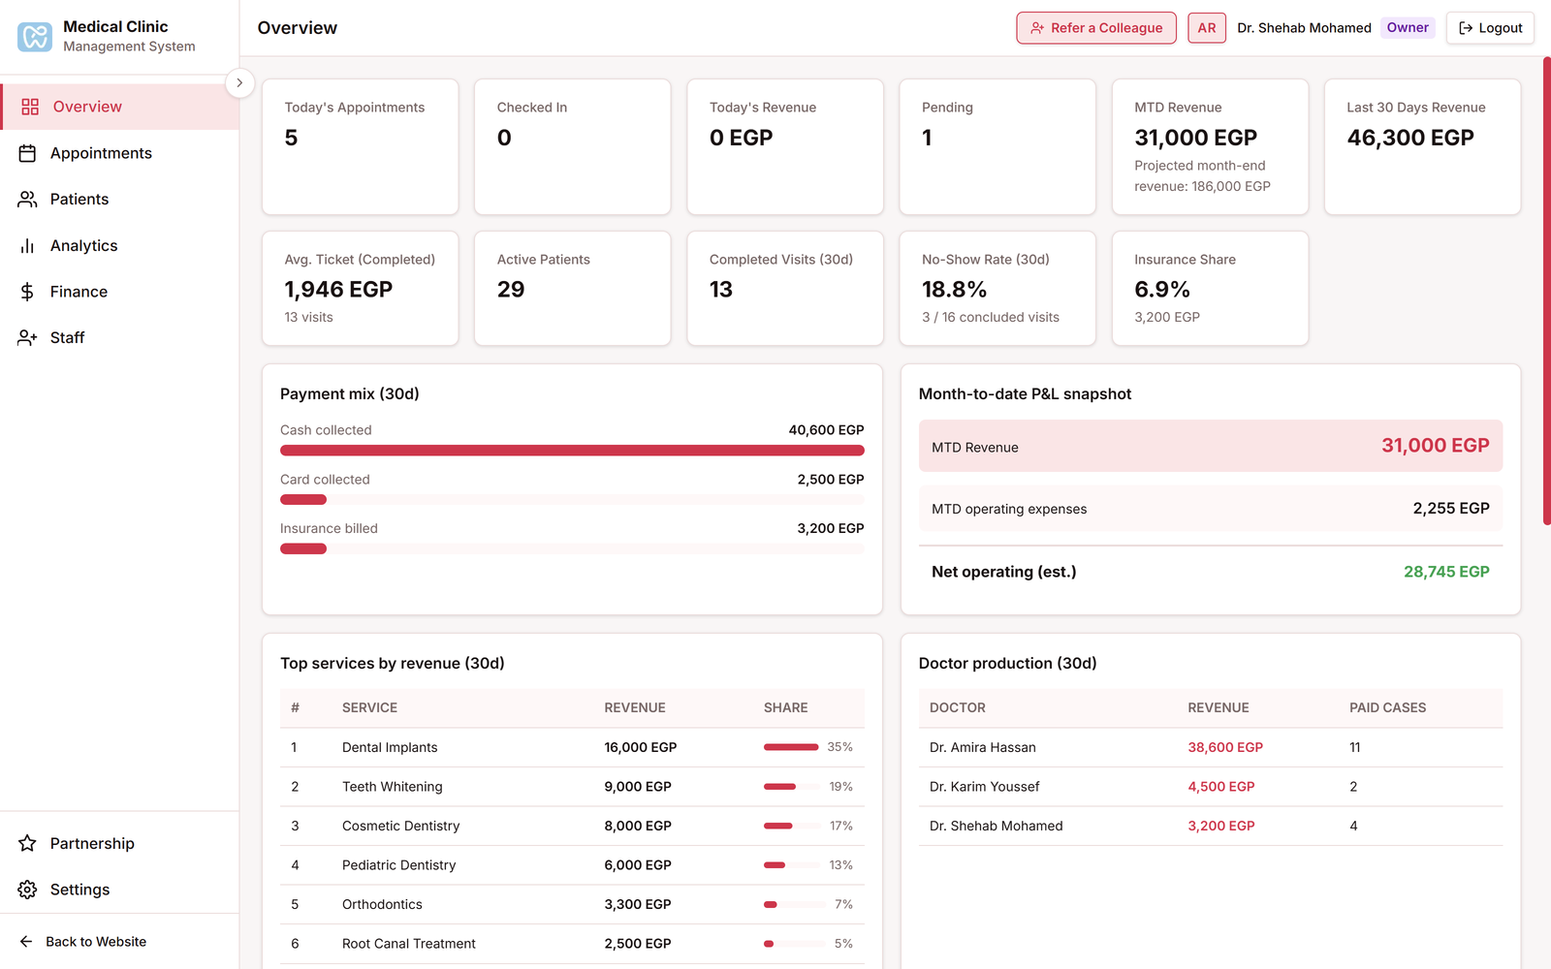Switch language with the AR button

click(1207, 28)
